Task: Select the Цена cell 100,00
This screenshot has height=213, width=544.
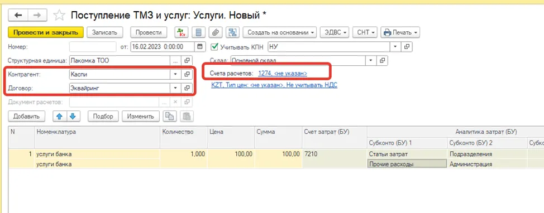Action: (x=231, y=154)
